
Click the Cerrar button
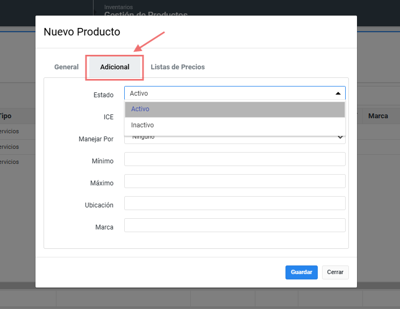pyautogui.click(x=335, y=272)
